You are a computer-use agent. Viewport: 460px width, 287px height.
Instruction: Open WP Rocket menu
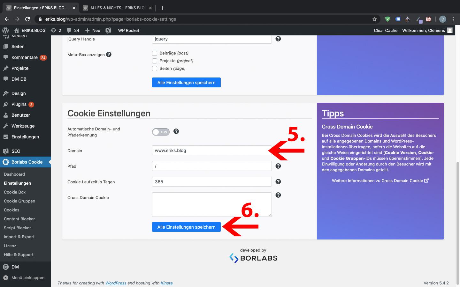(128, 30)
